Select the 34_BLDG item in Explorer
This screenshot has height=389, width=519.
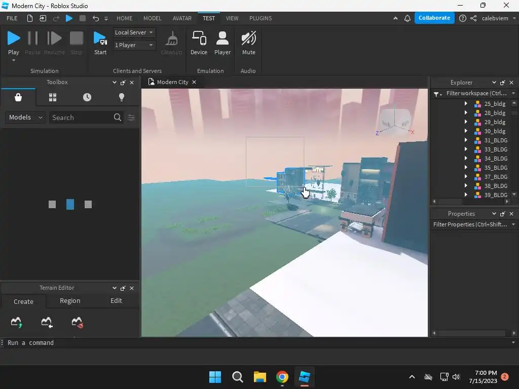pos(496,159)
